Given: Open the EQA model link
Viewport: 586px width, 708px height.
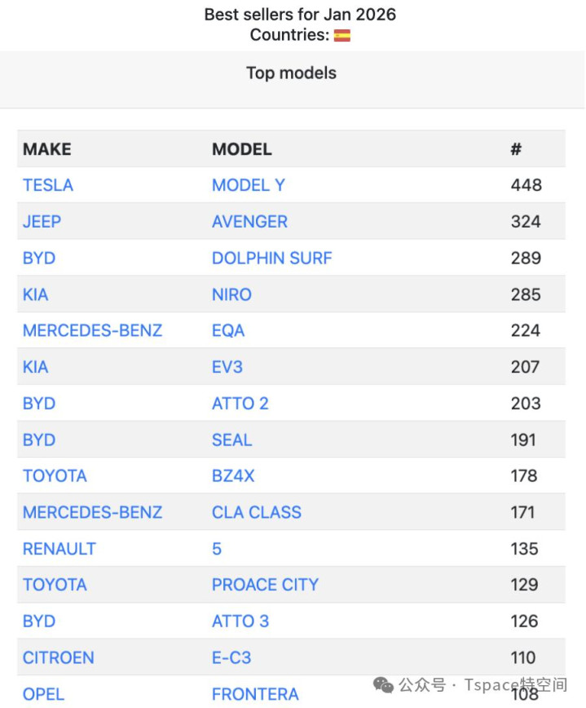Looking at the screenshot, I should tap(228, 330).
